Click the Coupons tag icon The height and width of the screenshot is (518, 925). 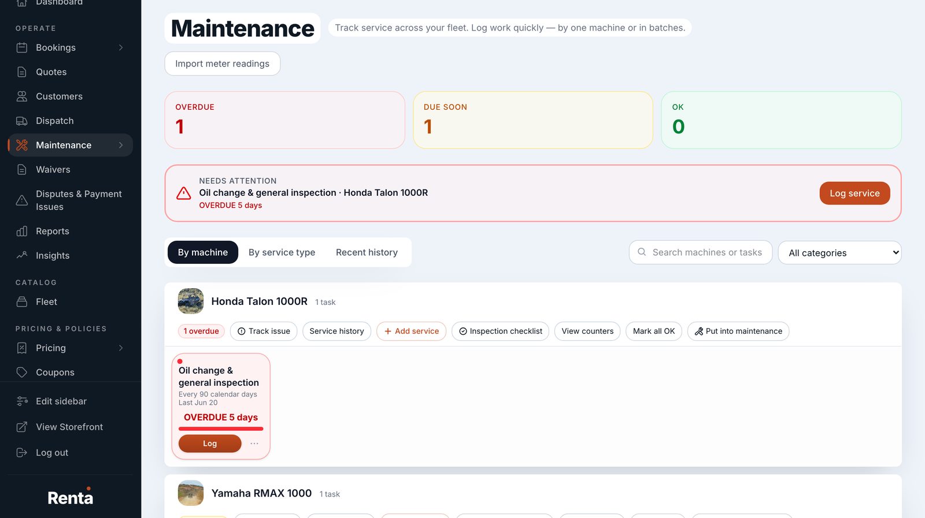tap(22, 372)
